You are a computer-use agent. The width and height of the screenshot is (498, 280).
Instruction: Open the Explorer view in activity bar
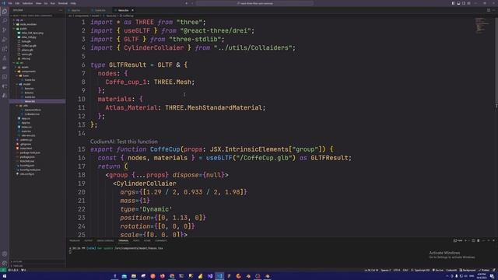(x=5, y=12)
